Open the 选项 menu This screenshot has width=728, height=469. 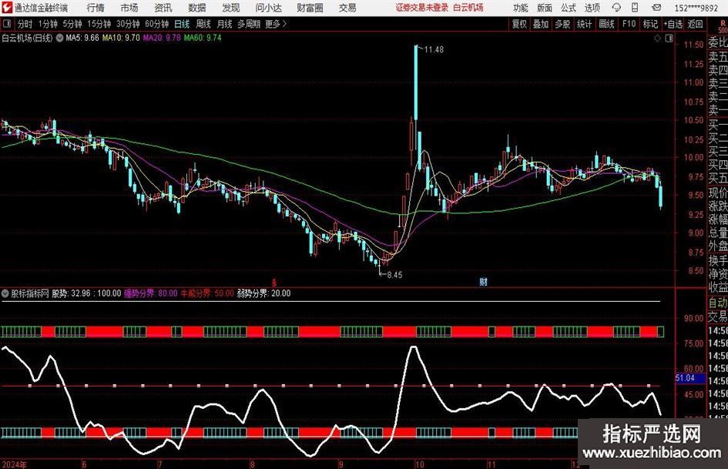pyautogui.click(x=592, y=8)
